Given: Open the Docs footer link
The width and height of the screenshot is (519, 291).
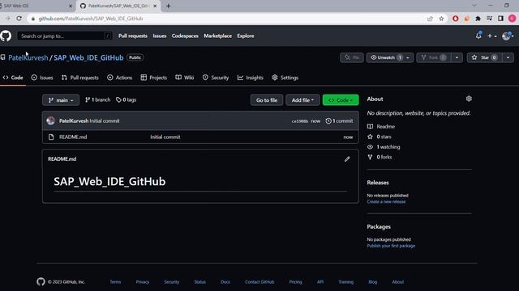Looking at the screenshot, I should tap(225, 282).
